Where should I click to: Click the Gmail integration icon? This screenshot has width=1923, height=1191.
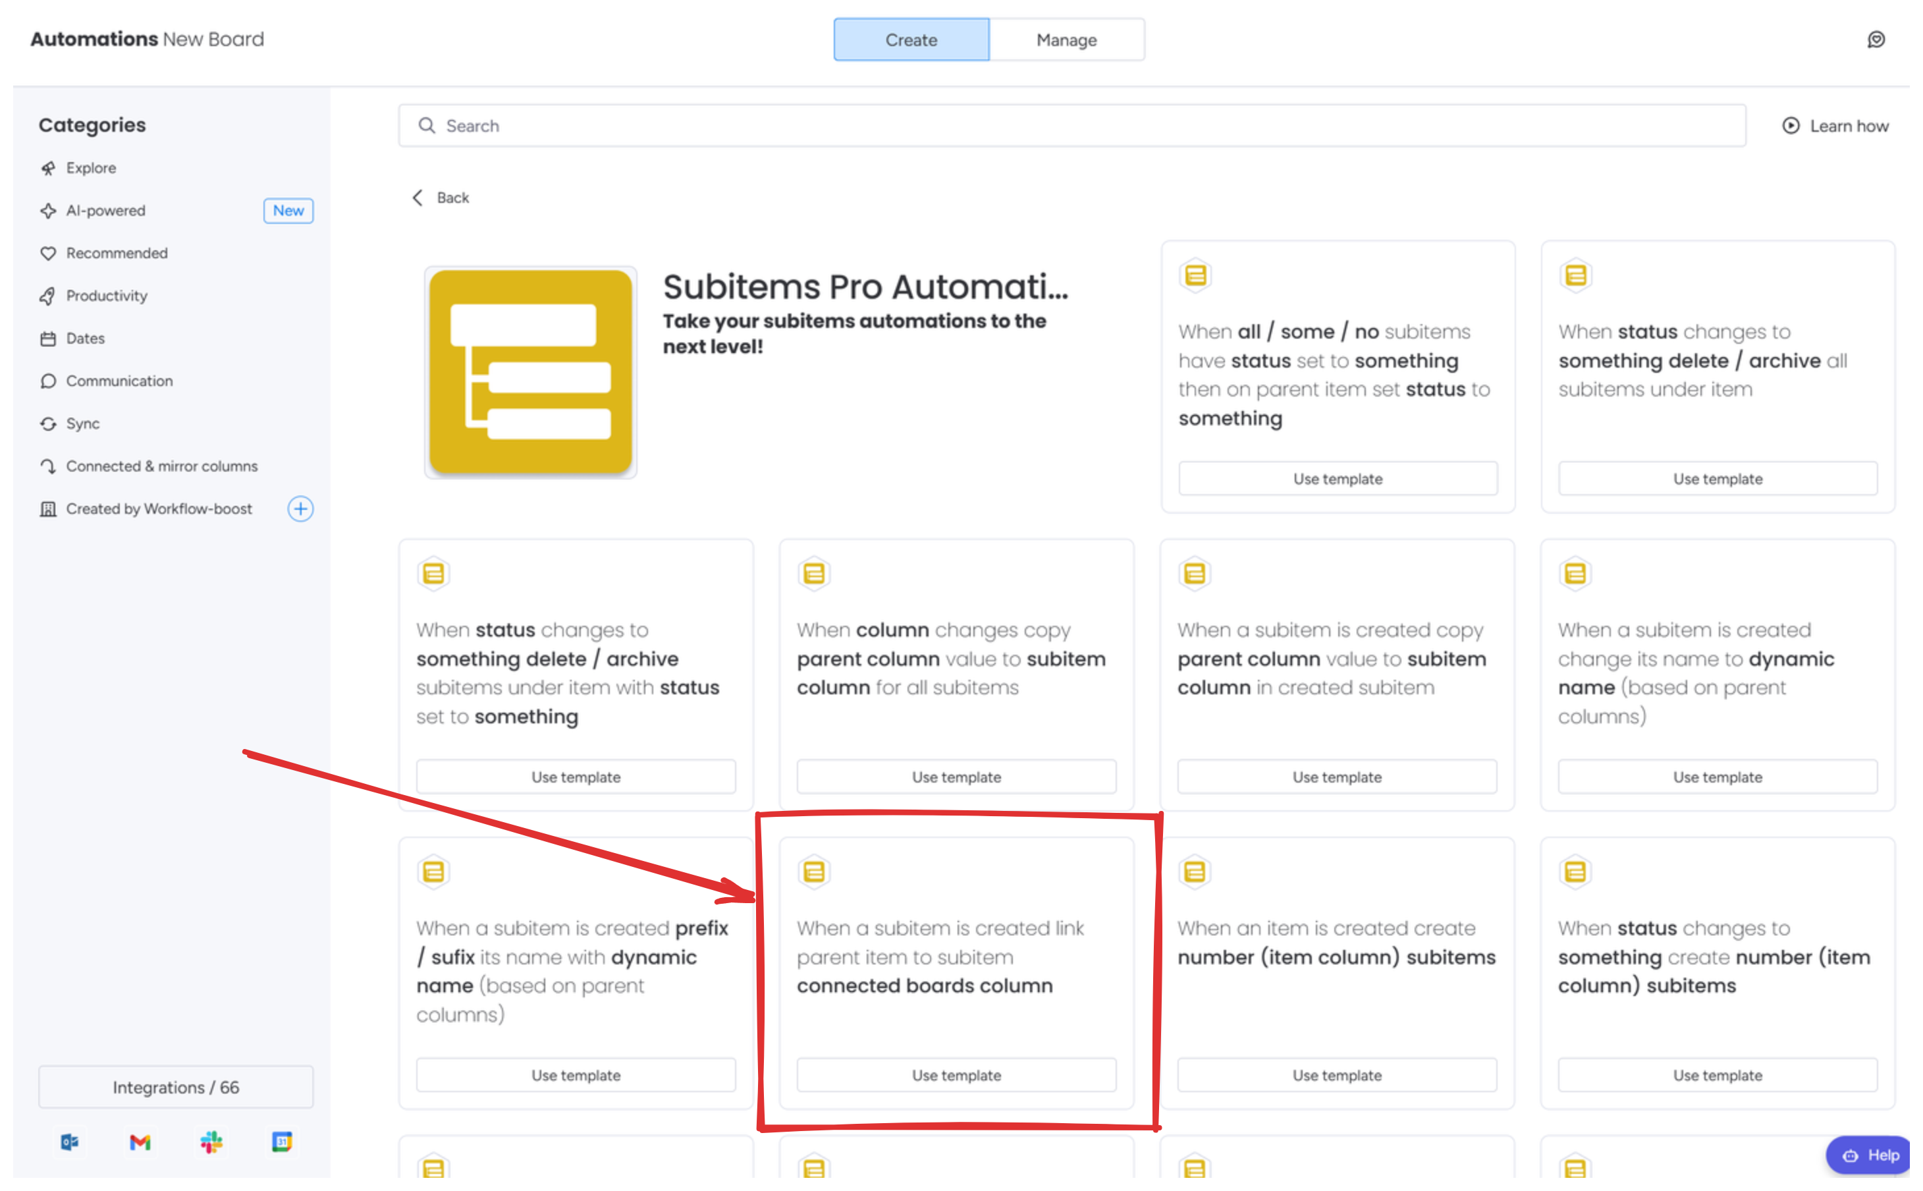140,1142
